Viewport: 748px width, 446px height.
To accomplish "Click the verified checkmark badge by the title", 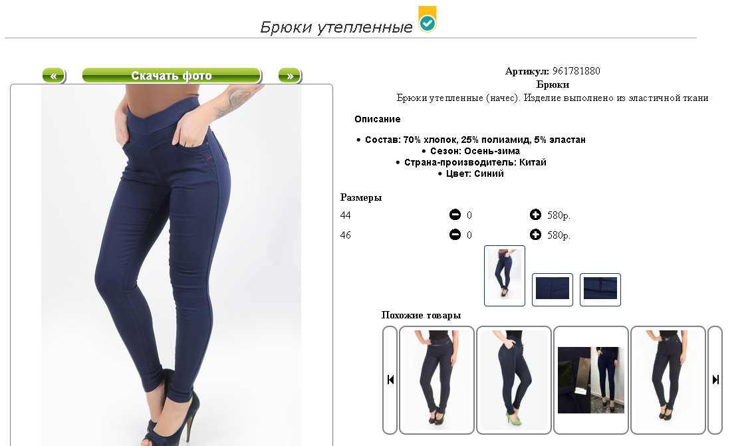I will tap(428, 19).
